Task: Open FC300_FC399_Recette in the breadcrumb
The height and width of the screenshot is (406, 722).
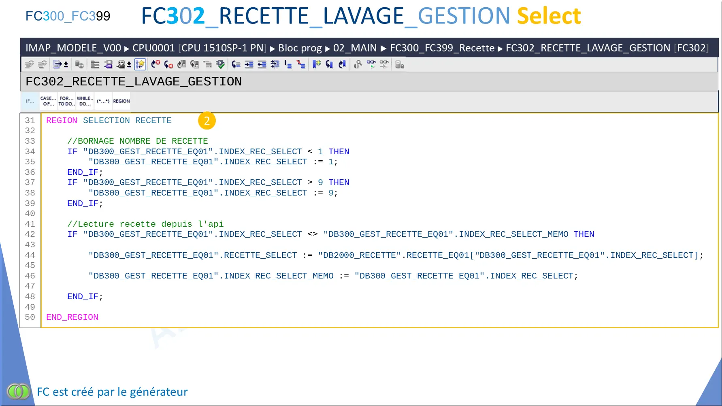Action: [442, 48]
